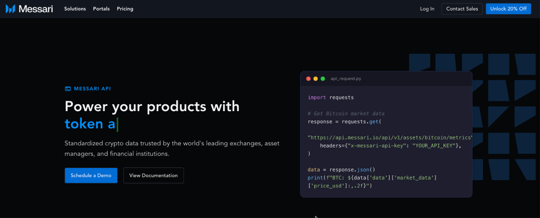Screen dimensions: 540x218
Task: Click the small icon beside MESSARI API
Action: 67,89
